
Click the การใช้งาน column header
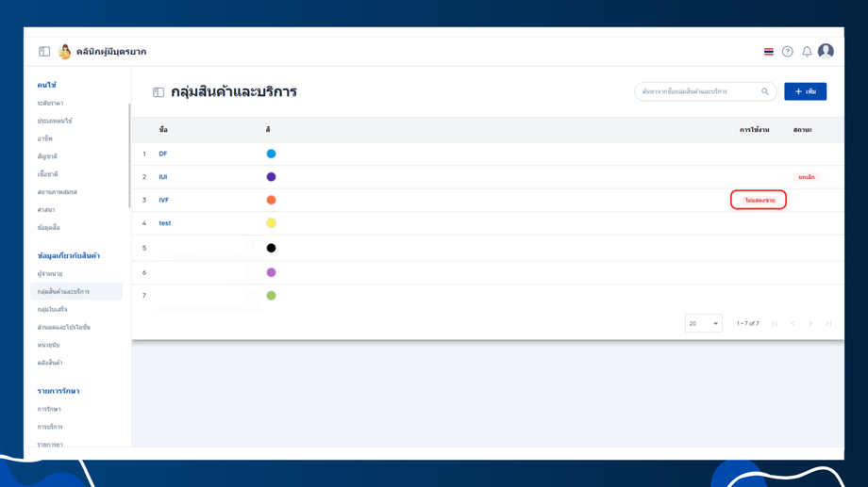(754, 129)
